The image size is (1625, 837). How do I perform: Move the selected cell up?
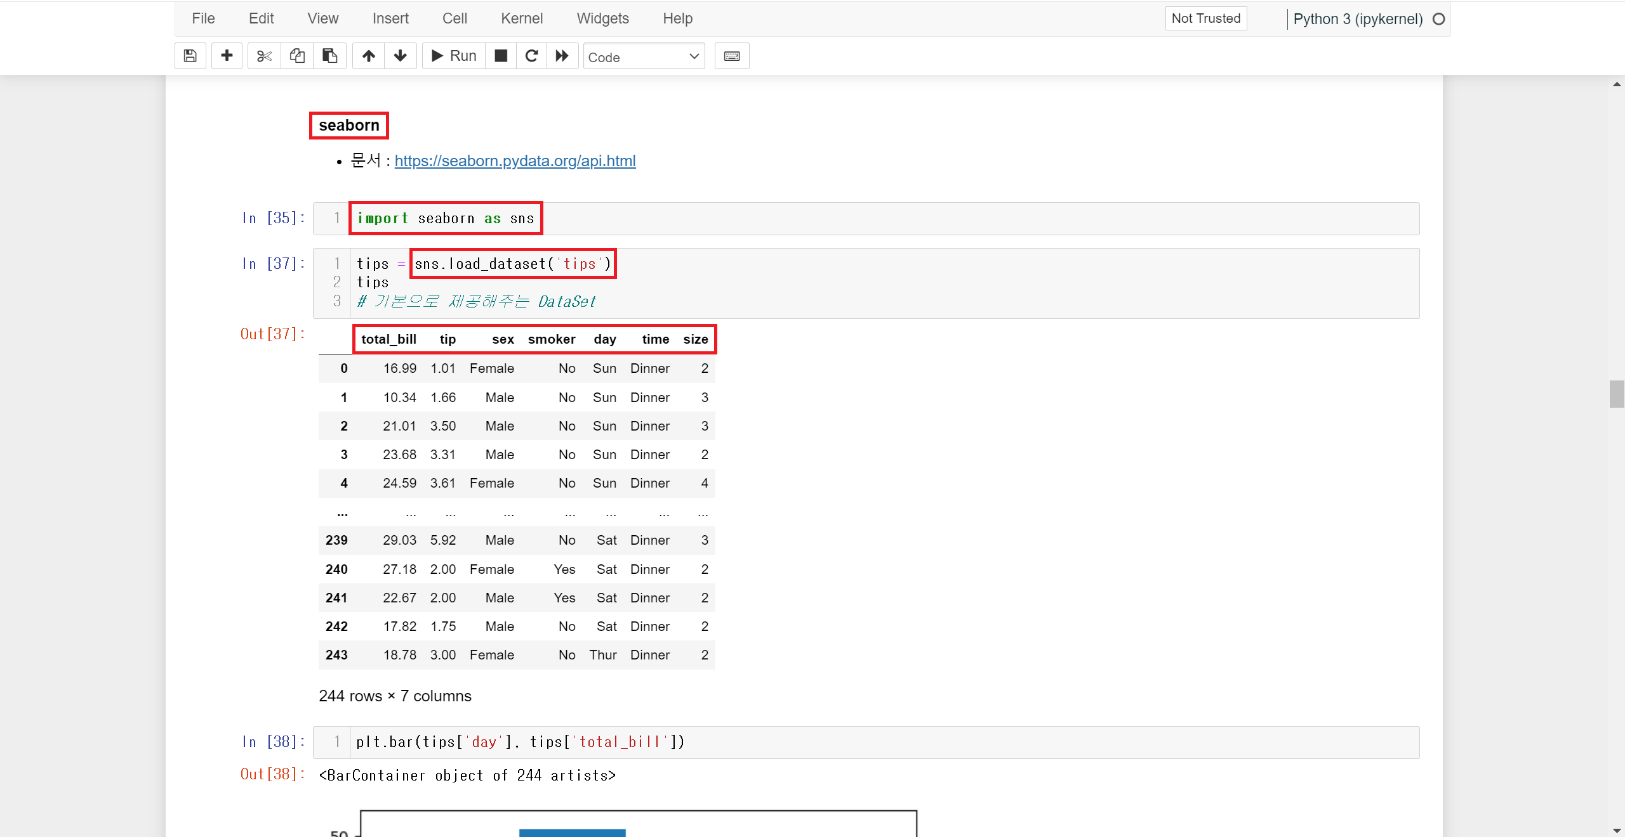click(369, 56)
